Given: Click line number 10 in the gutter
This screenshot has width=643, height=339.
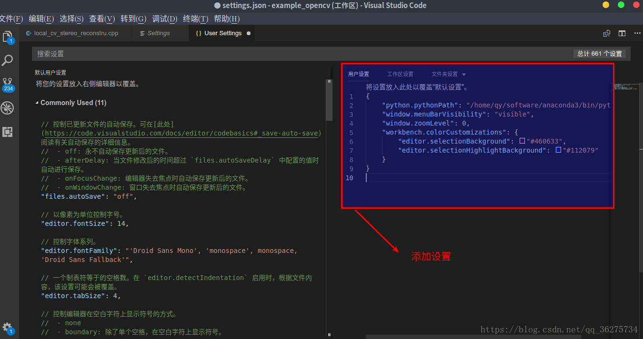Looking at the screenshot, I should [349, 178].
